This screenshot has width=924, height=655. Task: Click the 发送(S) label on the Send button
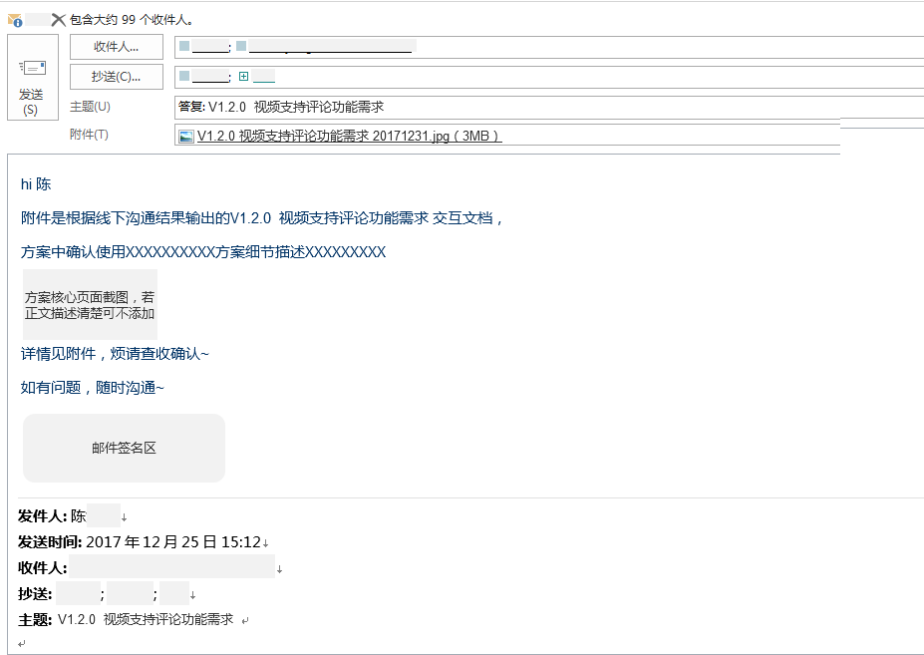(31, 102)
